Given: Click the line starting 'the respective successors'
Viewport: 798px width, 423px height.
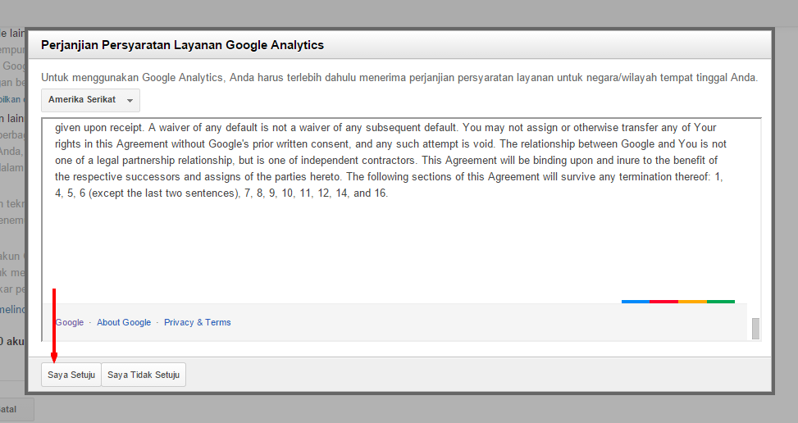Looking at the screenshot, I should [389, 177].
